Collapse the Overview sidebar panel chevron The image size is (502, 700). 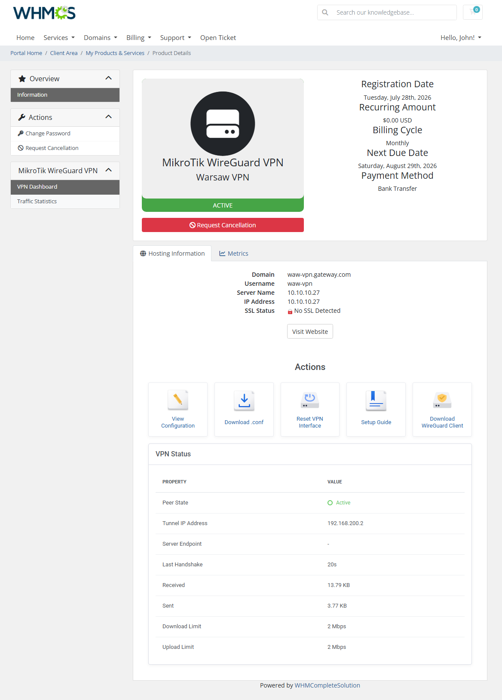108,78
